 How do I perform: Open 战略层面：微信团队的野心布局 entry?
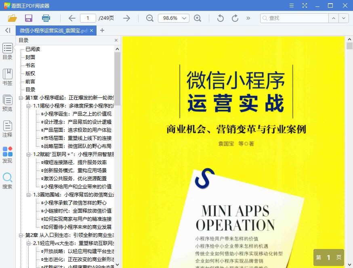pyautogui.click(x=76, y=146)
